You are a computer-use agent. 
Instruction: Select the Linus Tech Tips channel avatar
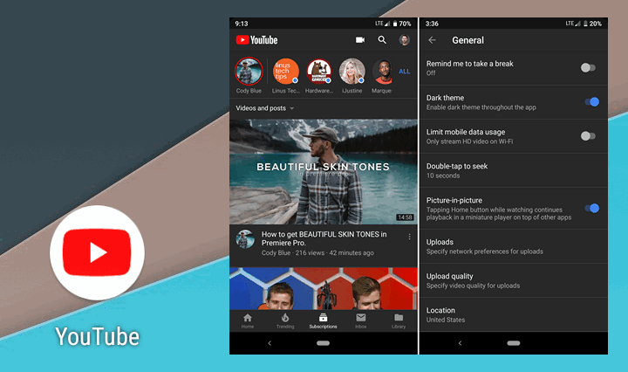tap(286, 72)
